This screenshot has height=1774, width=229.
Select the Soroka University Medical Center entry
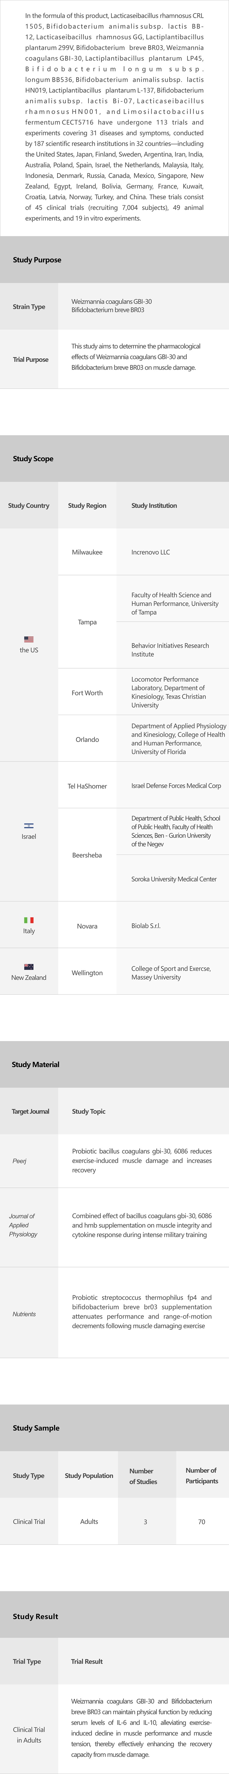click(174, 879)
